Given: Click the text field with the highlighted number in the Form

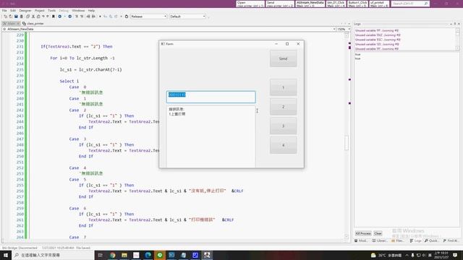Looking at the screenshot, I should (x=211, y=97).
